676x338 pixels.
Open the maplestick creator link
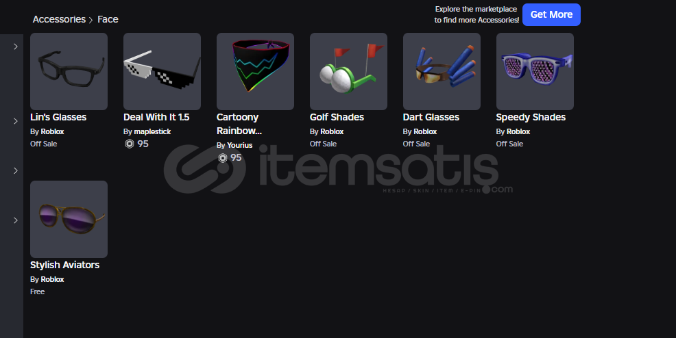tap(152, 131)
